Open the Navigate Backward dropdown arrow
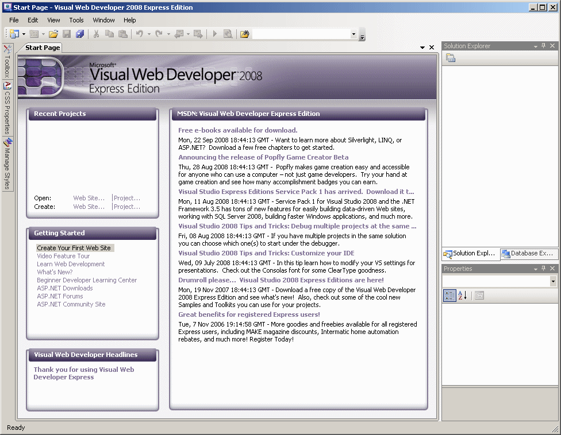The width and height of the screenshot is (561, 435). (188, 34)
